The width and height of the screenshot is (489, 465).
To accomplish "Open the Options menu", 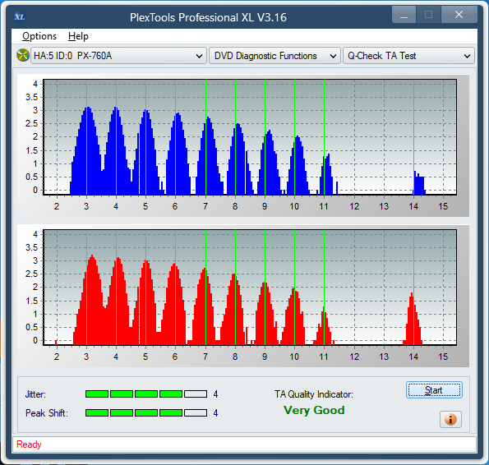I will [x=39, y=36].
